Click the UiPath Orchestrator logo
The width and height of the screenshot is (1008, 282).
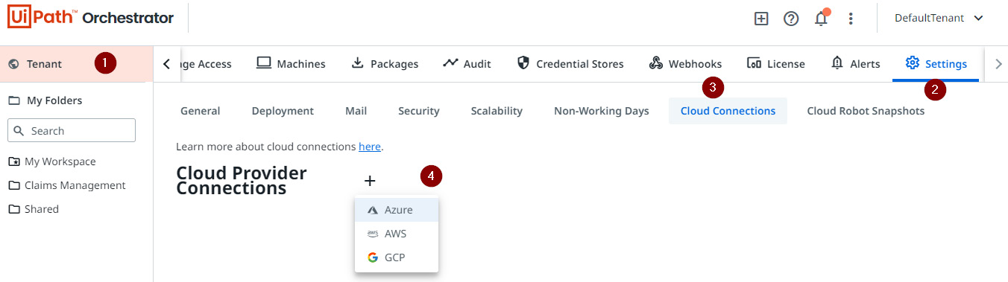point(91,18)
